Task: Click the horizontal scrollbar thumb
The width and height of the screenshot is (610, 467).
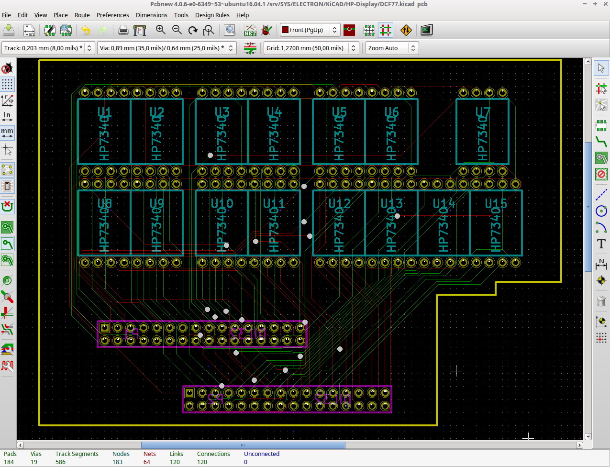Action: 243,445
